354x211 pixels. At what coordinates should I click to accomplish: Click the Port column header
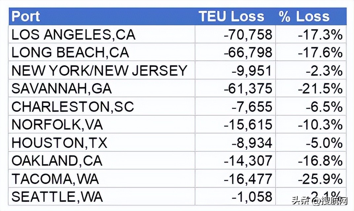(x=26, y=16)
